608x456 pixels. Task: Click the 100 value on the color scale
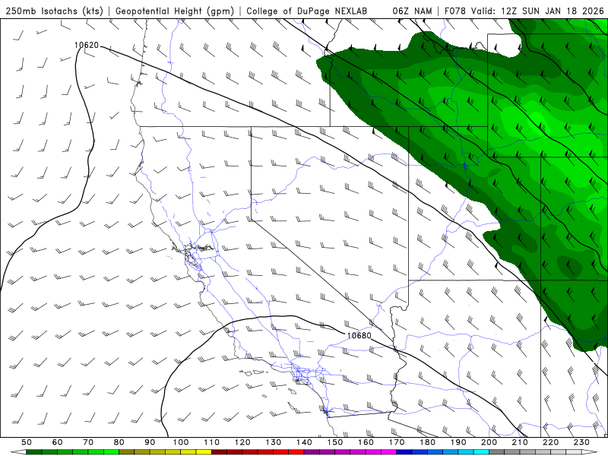(x=181, y=442)
